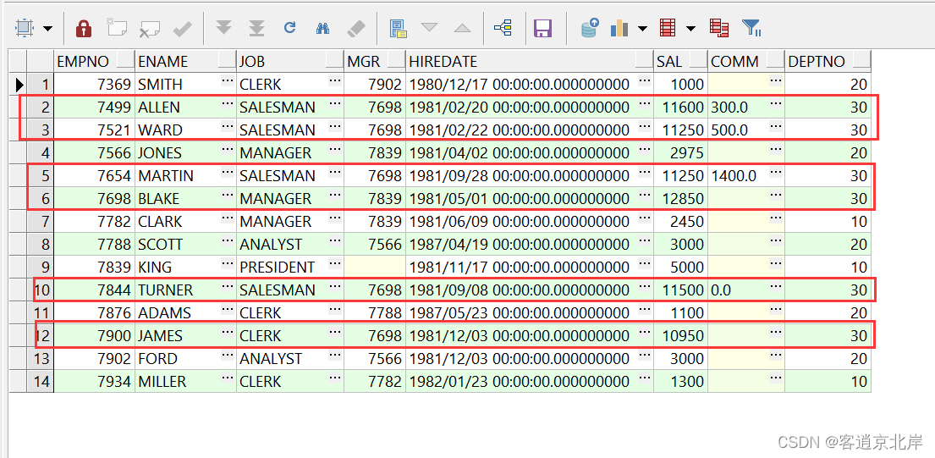Click the binoculars find icon

[322, 27]
